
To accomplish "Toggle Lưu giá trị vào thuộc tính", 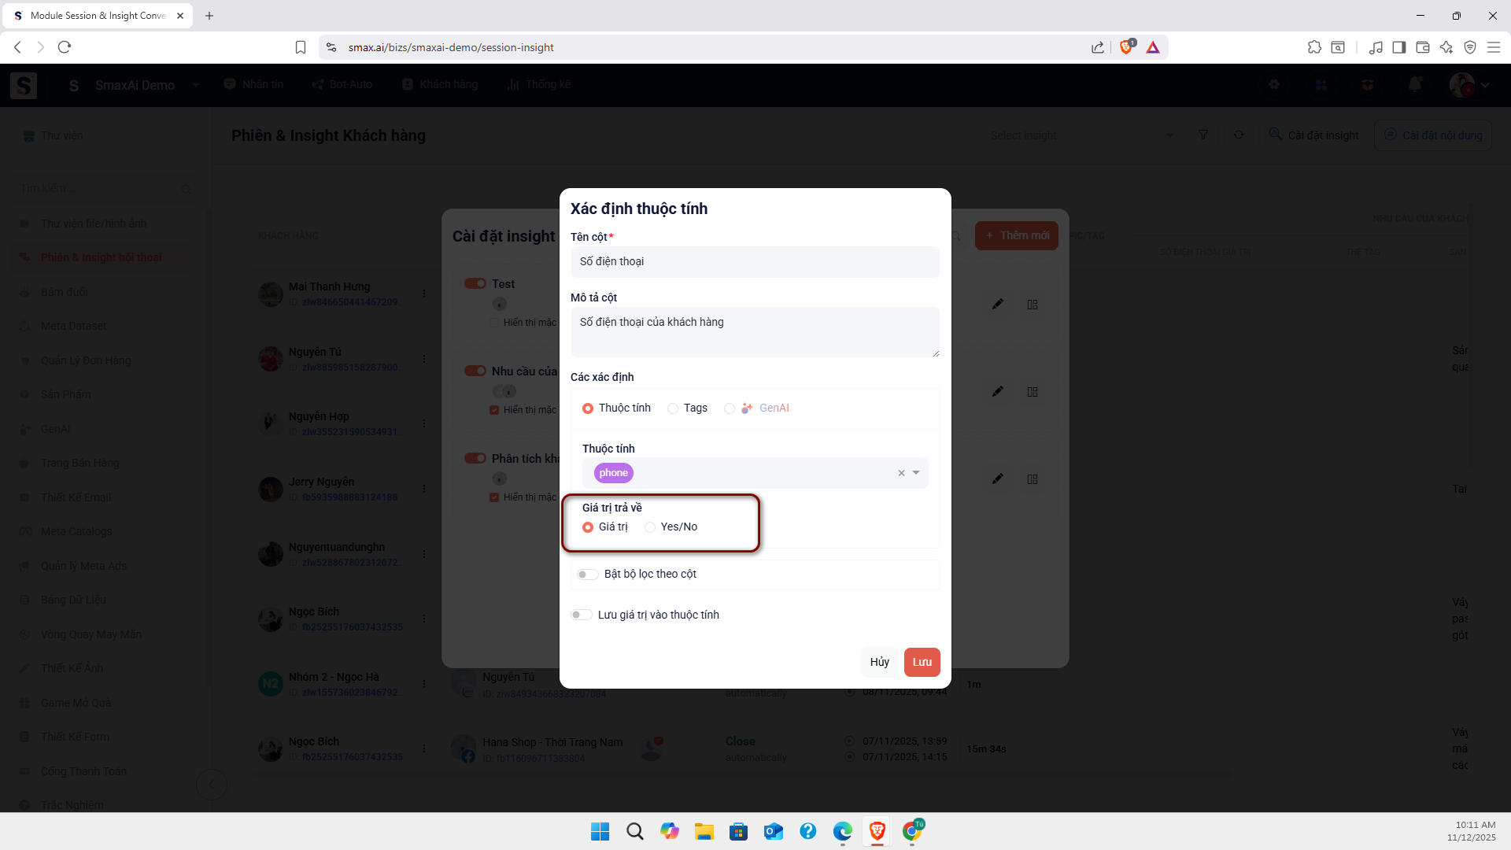I will (582, 615).
